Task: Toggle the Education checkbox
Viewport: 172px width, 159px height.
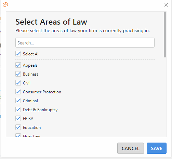Action: coord(18,127)
